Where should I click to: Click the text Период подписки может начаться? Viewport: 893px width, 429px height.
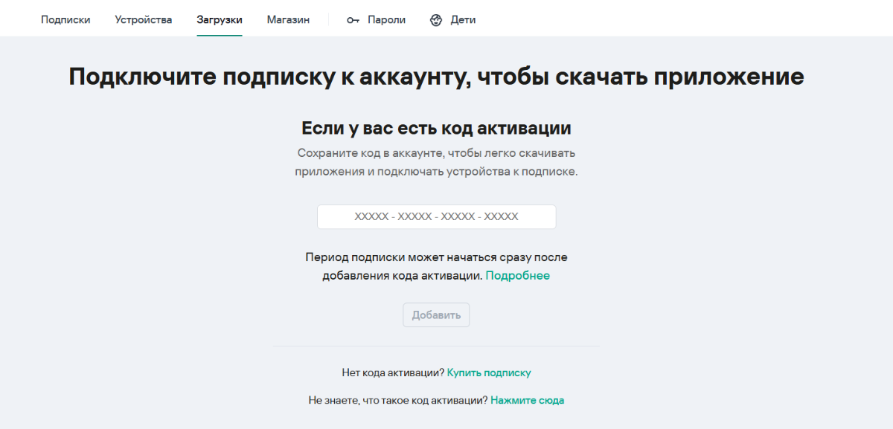436,266
